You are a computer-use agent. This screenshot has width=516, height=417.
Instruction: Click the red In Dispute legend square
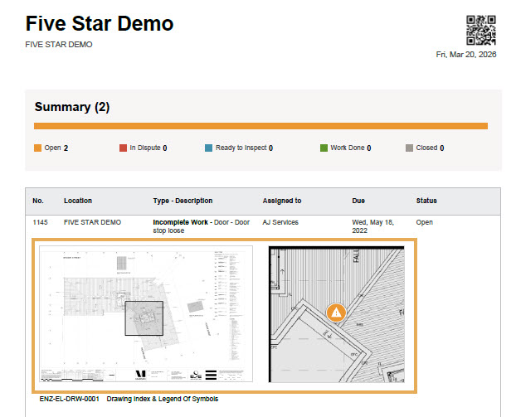coord(123,148)
